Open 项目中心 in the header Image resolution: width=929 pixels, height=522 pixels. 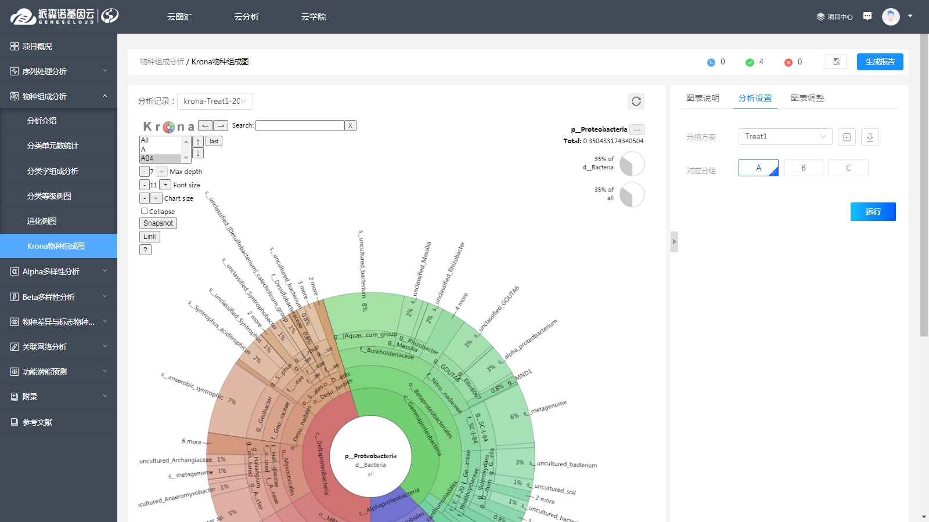click(834, 17)
